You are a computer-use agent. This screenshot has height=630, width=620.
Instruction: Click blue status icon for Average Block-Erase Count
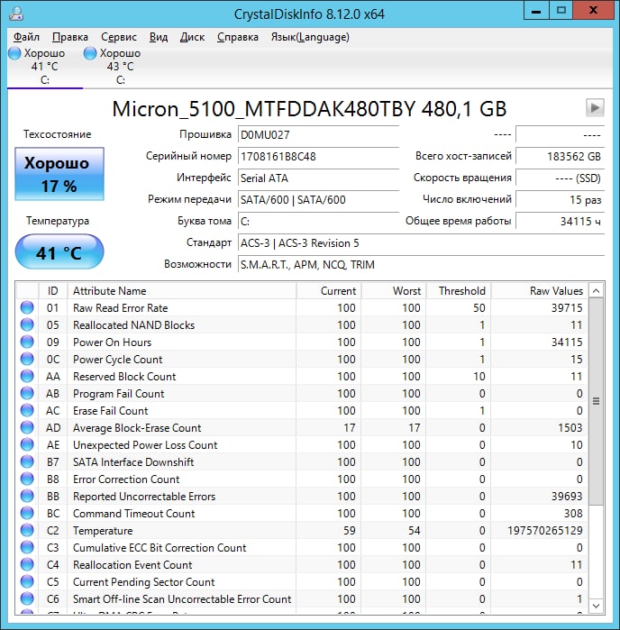click(27, 427)
